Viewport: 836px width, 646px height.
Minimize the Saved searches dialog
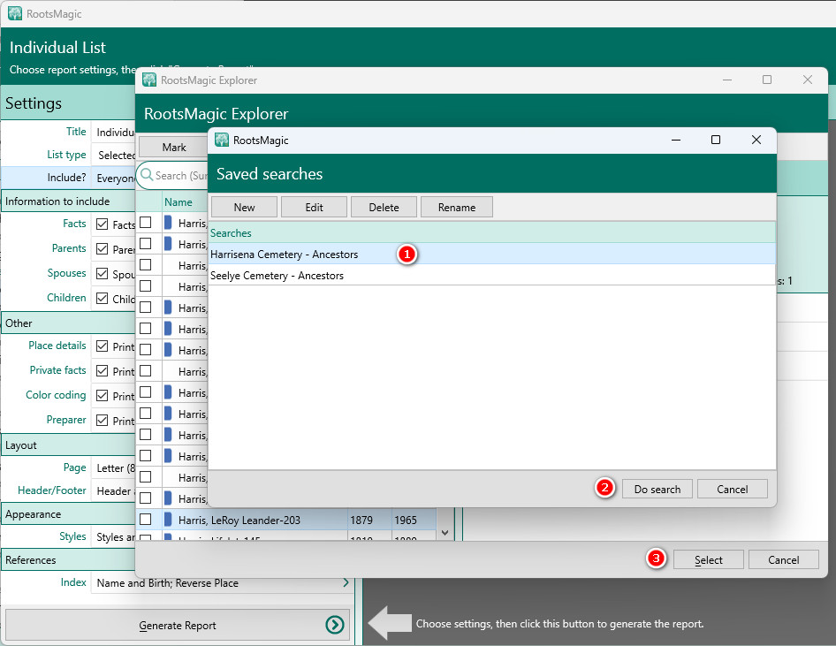point(676,140)
